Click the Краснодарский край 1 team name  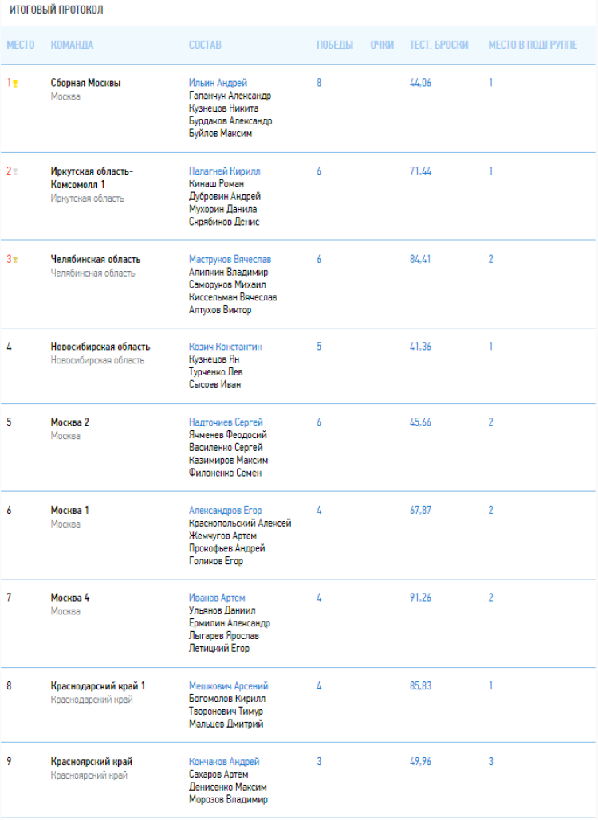point(97,685)
